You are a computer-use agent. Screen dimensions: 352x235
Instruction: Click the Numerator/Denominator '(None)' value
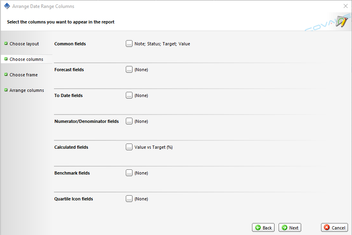pos(141,121)
